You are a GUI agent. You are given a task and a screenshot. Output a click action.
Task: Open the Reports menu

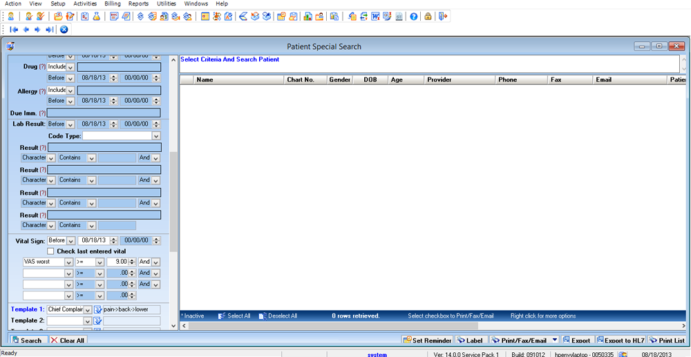coord(138,3)
